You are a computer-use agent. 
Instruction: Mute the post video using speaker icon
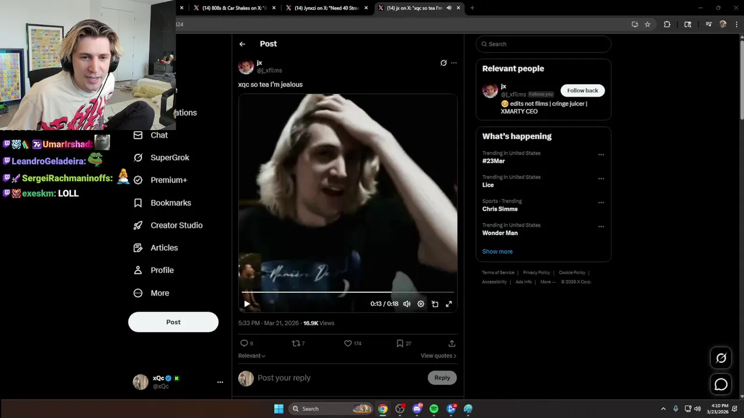tap(407, 304)
